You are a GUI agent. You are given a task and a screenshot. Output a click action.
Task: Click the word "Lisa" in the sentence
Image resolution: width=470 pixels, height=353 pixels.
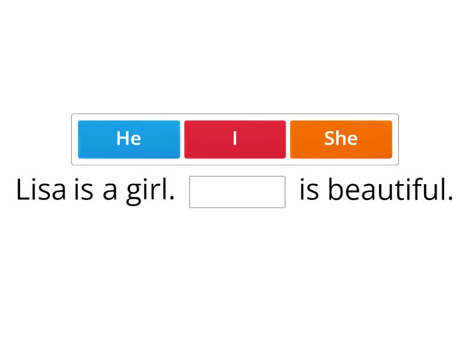[41, 189]
